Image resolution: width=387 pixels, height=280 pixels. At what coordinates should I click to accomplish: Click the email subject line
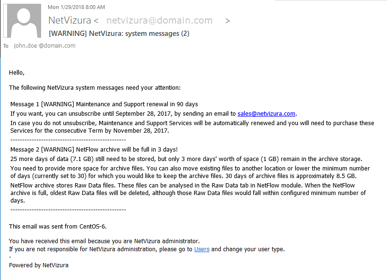(x=119, y=34)
